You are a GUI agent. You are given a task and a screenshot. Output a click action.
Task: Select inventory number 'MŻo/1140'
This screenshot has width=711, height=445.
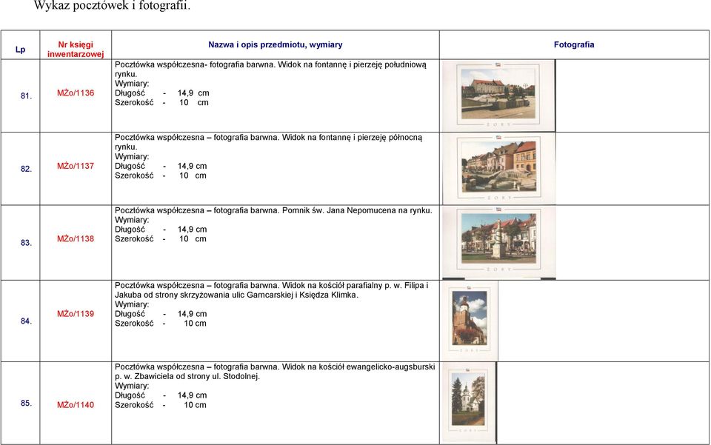[76, 405]
